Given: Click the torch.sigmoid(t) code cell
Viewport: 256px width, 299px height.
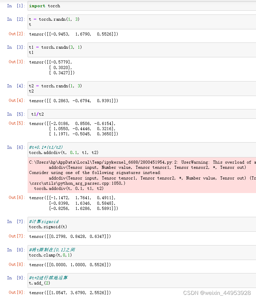Looking at the screenshot, I should pyautogui.click(x=142, y=224).
